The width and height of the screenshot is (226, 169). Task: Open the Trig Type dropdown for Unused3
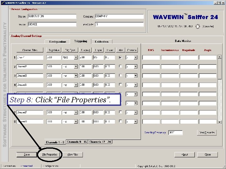coord(76,76)
